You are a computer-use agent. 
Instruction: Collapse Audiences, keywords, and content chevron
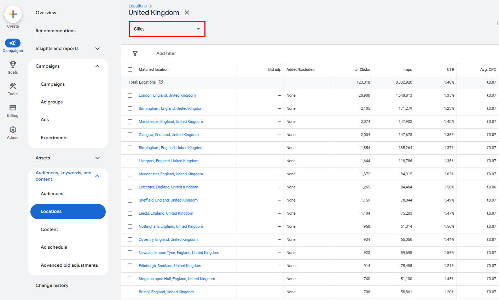click(x=98, y=176)
